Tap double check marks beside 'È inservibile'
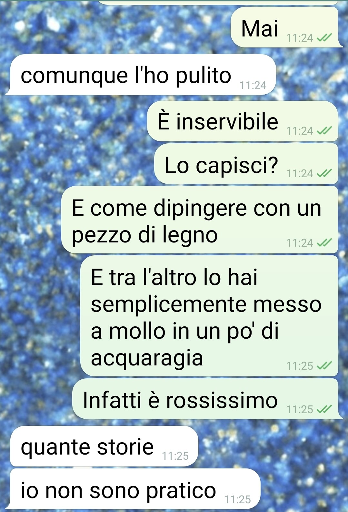The width and height of the screenshot is (348, 512). click(x=324, y=131)
